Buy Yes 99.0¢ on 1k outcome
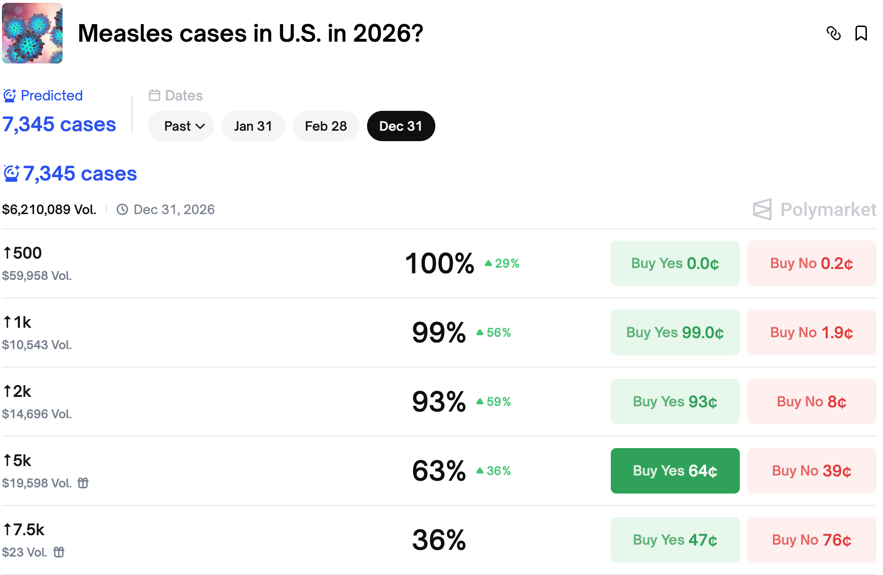Viewport: 883px width, 575px height. [675, 332]
